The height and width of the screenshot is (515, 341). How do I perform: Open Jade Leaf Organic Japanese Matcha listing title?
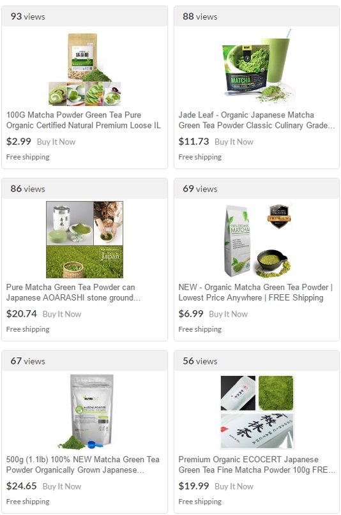pos(257,120)
